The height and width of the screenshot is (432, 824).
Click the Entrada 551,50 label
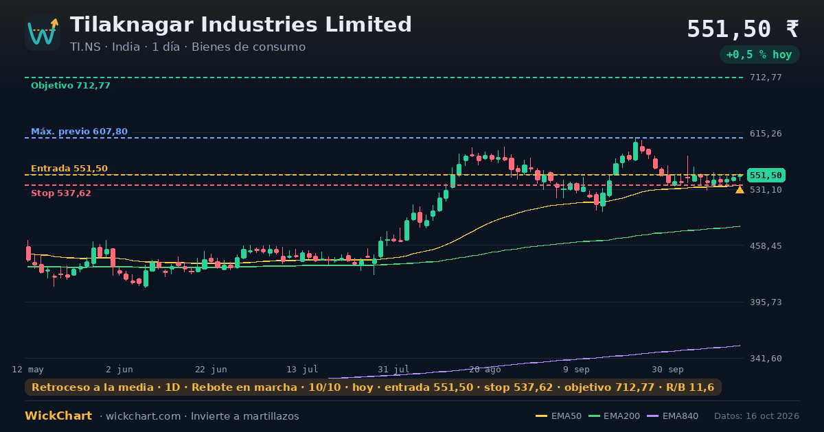[69, 169]
